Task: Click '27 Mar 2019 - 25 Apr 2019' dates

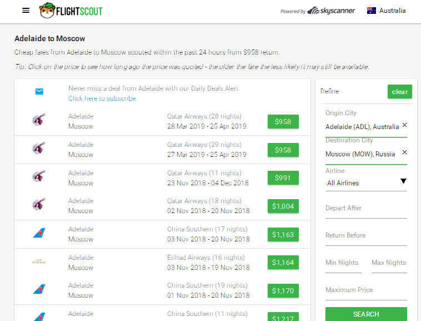Action: (x=207, y=155)
